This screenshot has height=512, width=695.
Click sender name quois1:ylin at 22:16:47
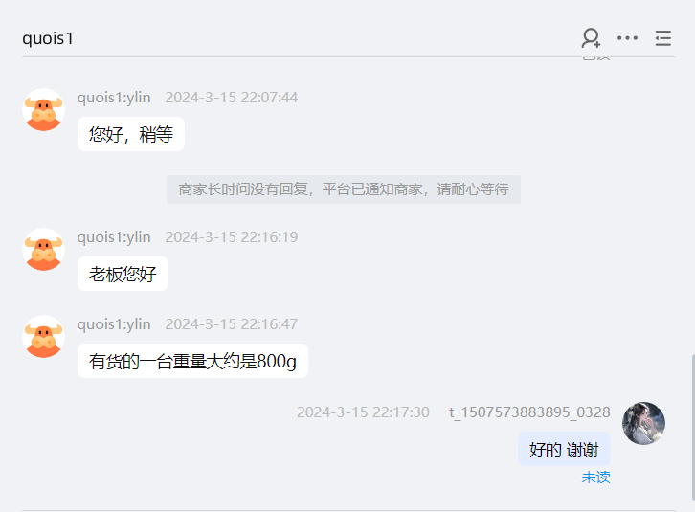[114, 324]
